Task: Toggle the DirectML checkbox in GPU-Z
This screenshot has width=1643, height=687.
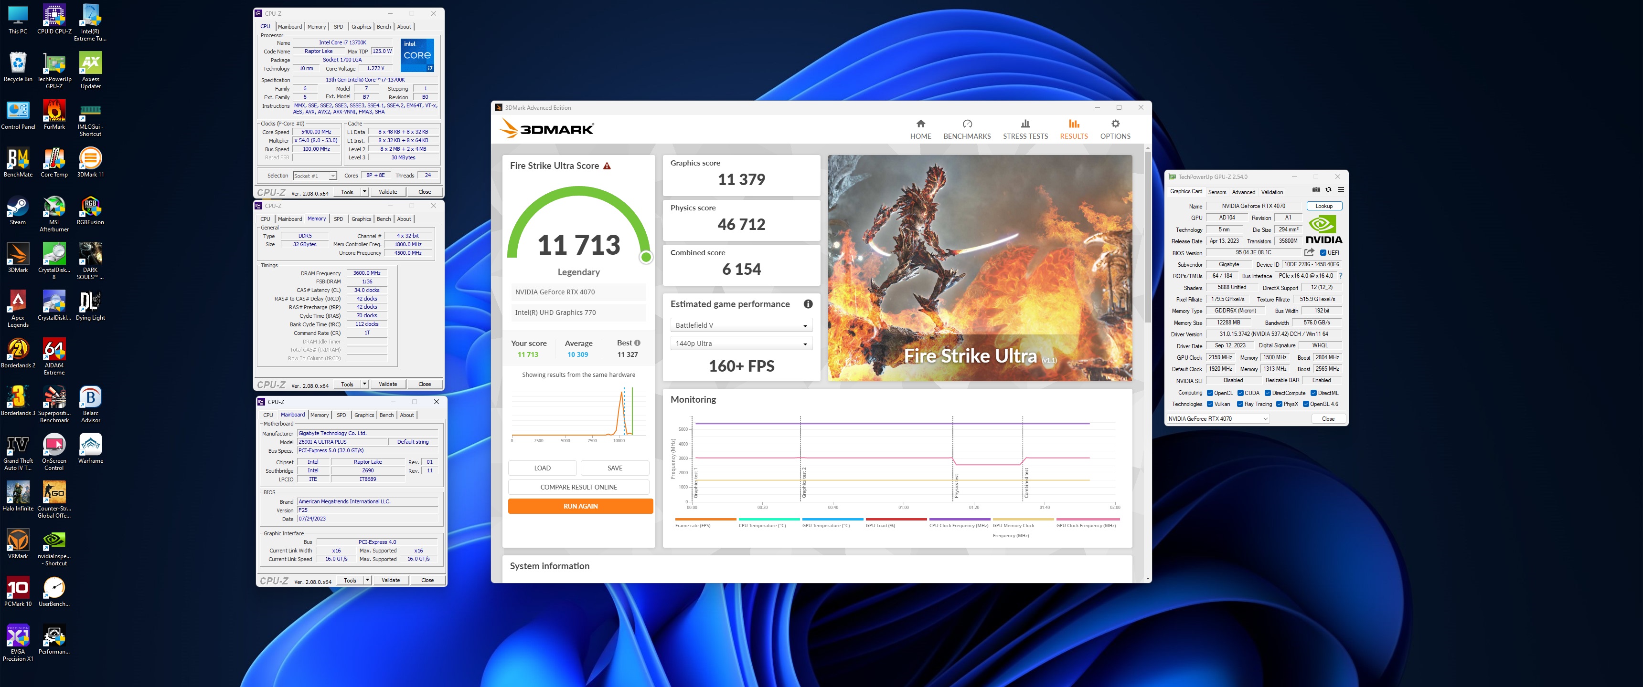Action: tap(1314, 393)
